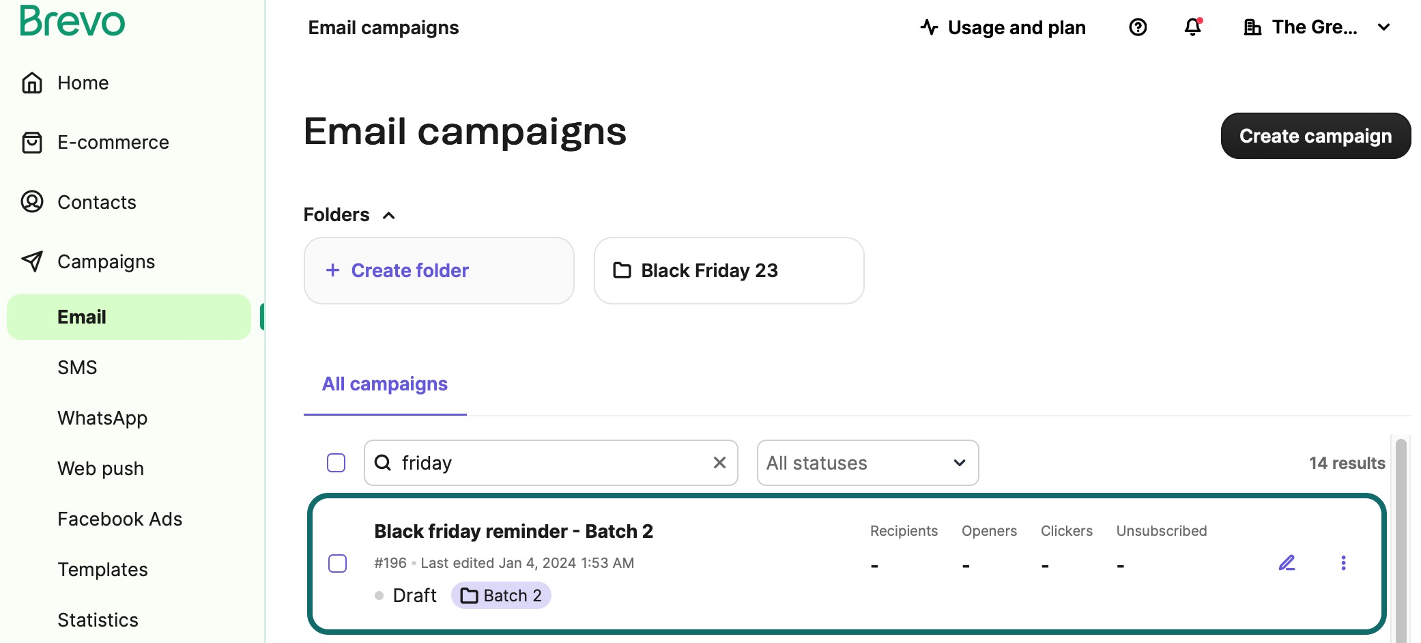Create a new folder
Viewport: 1421px width, 643px height.
click(x=438, y=270)
